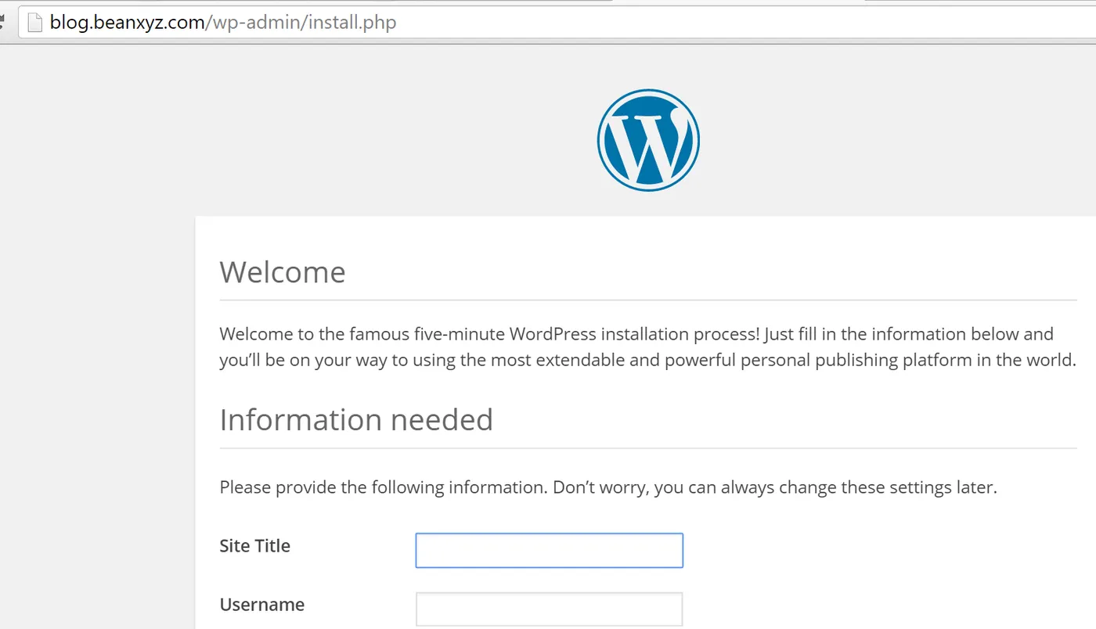
Task: Click into the Username input box
Action: click(549, 609)
